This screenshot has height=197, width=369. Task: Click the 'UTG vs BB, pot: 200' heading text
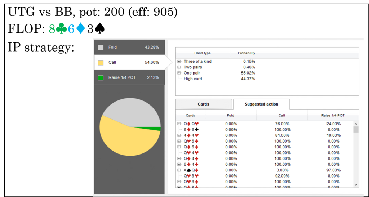coord(66,13)
